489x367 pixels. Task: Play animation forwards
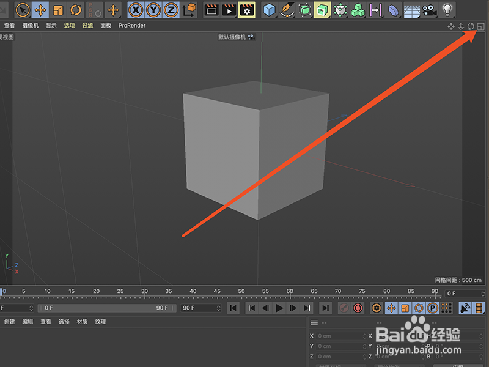(279, 308)
